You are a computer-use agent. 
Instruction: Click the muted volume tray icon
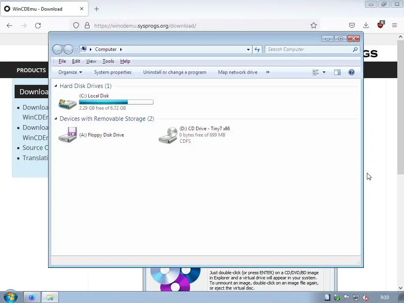[365, 297]
